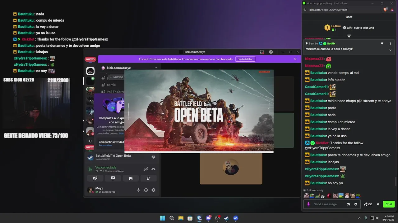Open the 7TV emote menu icon

(349, 204)
